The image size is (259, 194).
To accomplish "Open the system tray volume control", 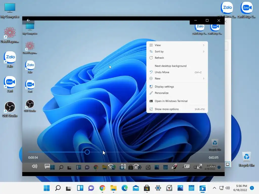I will (x=228, y=188).
